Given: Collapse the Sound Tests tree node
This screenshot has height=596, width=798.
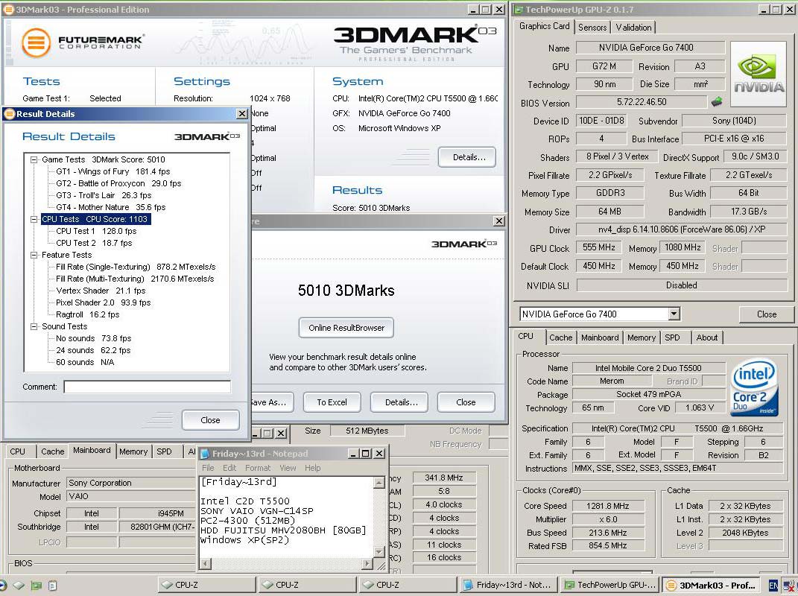Looking at the screenshot, I should click(34, 327).
